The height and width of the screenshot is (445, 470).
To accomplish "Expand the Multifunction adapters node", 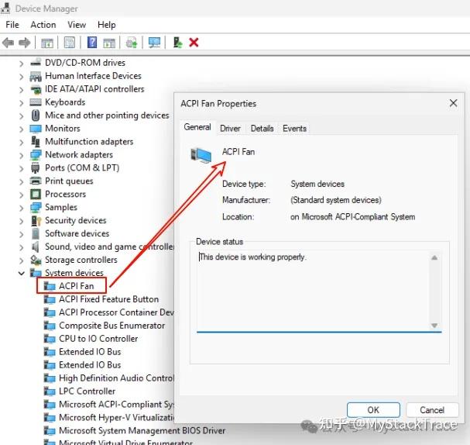I will tap(21, 142).
